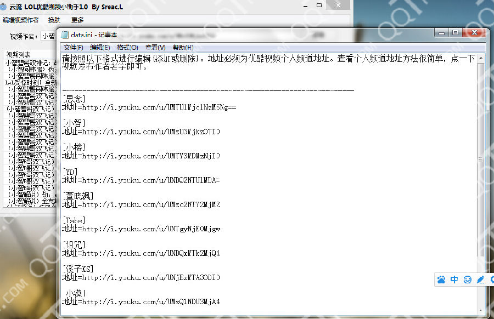The height and width of the screenshot is (319, 494).
Task: Click title text 云流 LOL优酷视频小助手1.0
Action: coord(48,7)
